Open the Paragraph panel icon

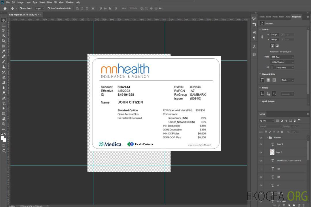[x=254, y=38]
